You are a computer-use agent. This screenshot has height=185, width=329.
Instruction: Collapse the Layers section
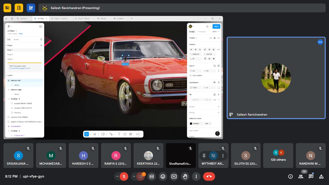tap(6, 76)
